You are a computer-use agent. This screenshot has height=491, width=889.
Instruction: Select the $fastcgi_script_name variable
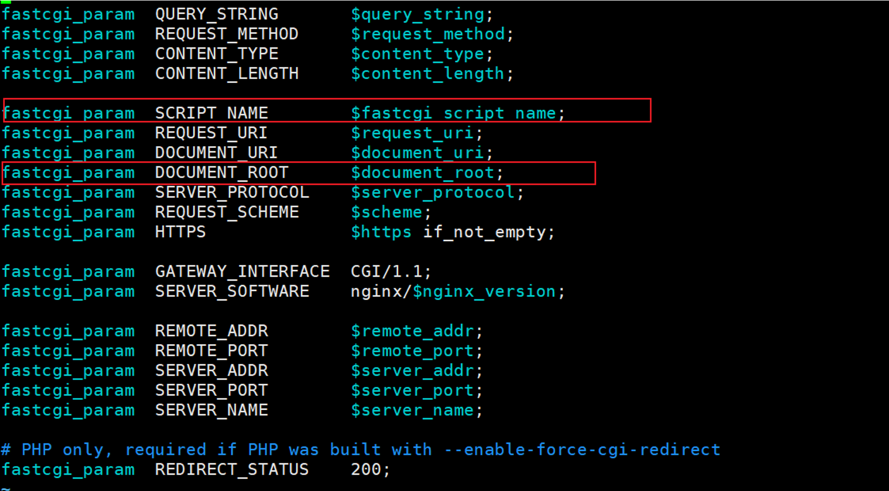(453, 114)
